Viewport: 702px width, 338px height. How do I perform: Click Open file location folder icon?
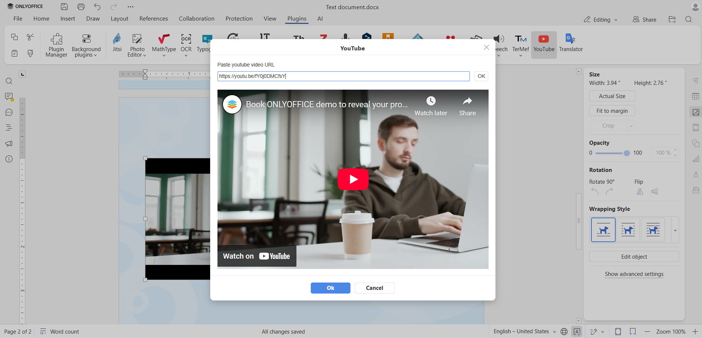point(672,19)
